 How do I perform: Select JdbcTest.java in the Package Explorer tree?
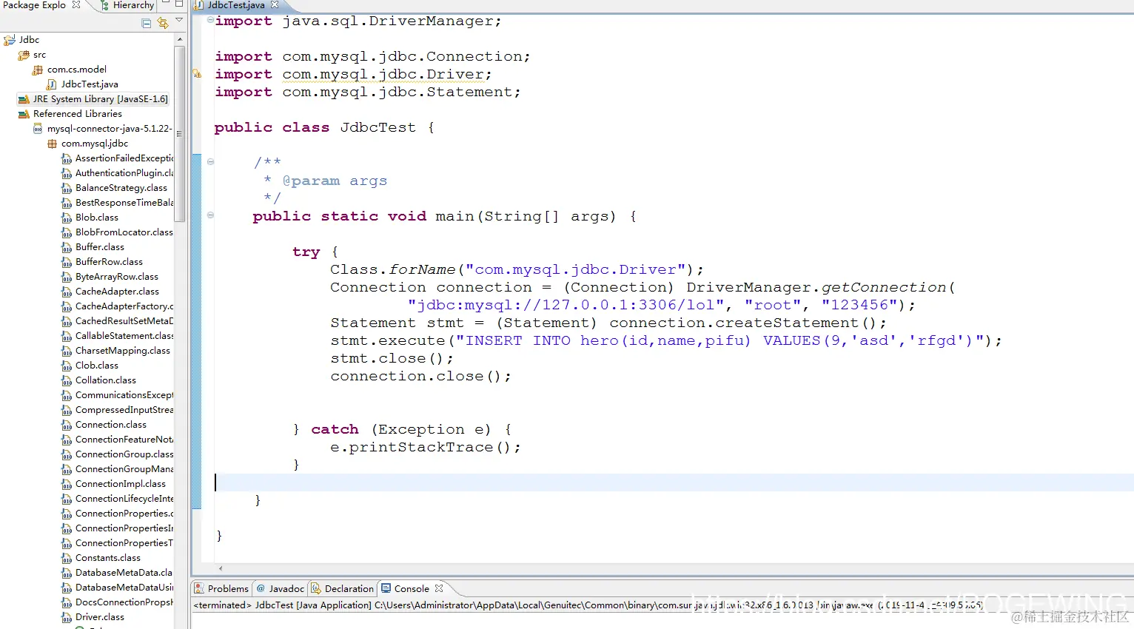point(90,84)
